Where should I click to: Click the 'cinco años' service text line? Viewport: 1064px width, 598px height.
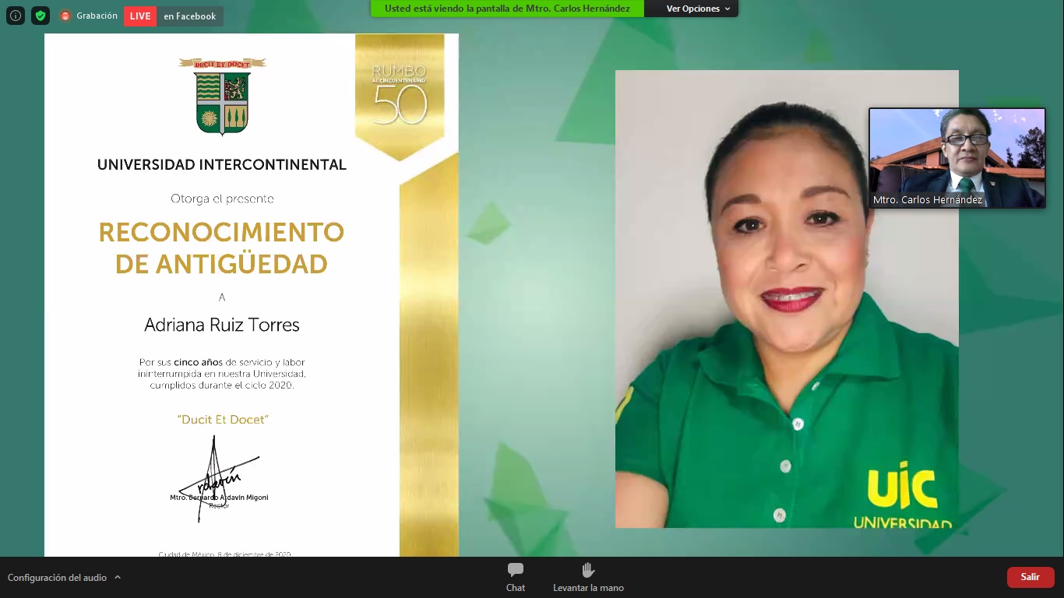[x=222, y=362]
